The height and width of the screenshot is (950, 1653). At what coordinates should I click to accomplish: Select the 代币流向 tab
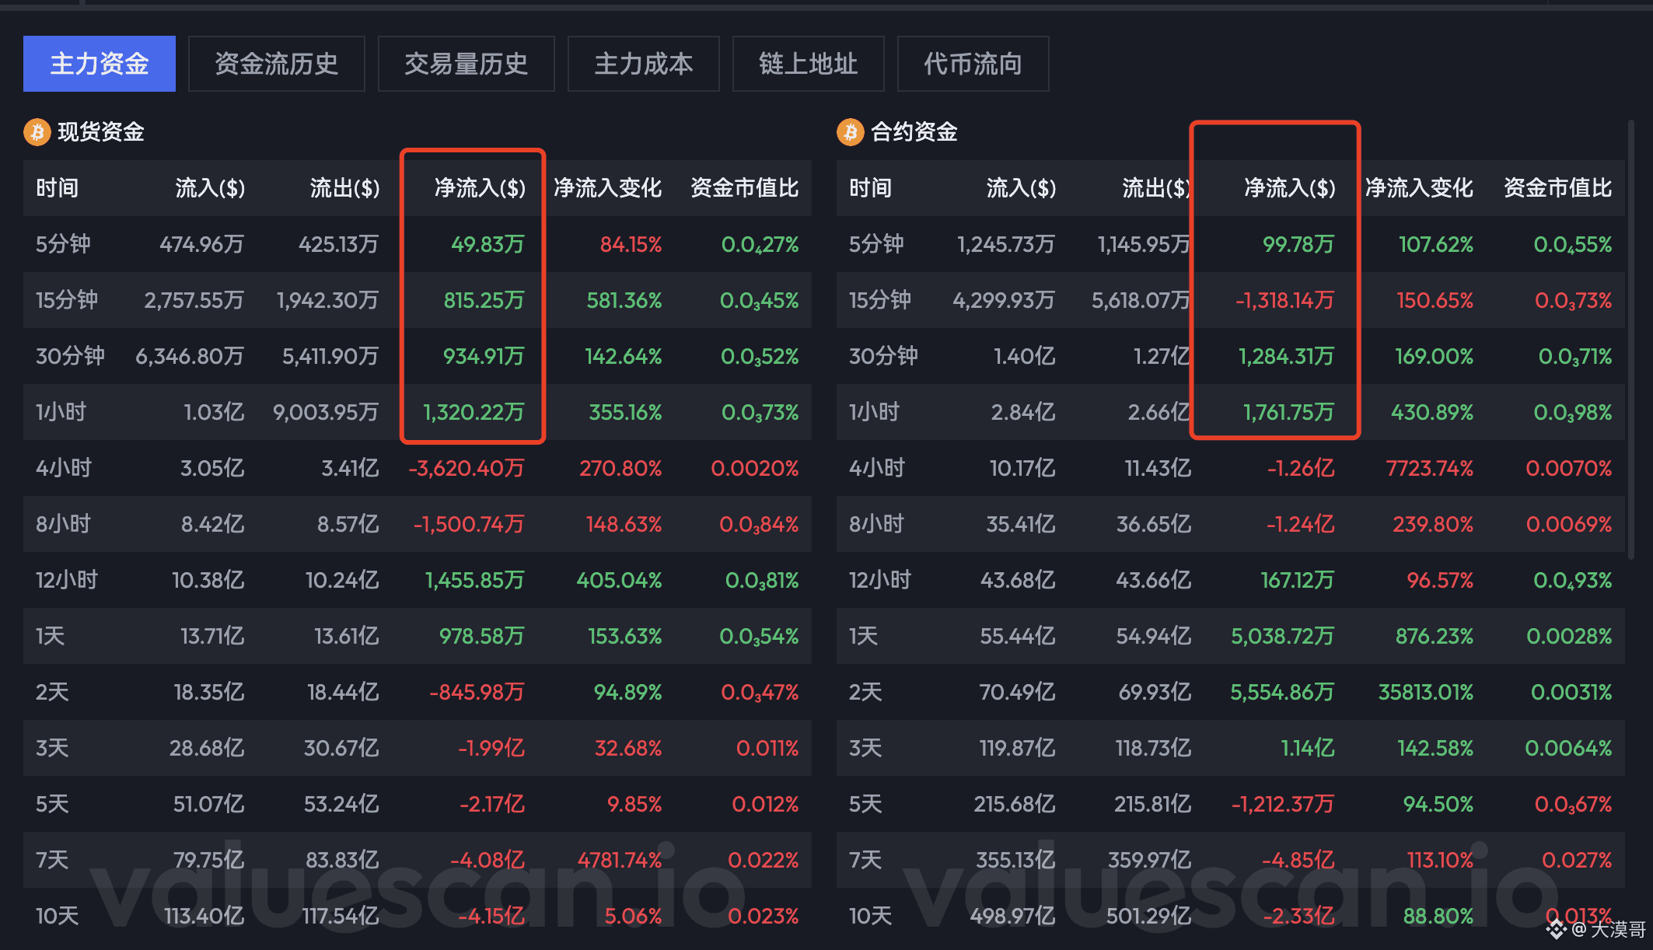click(973, 64)
